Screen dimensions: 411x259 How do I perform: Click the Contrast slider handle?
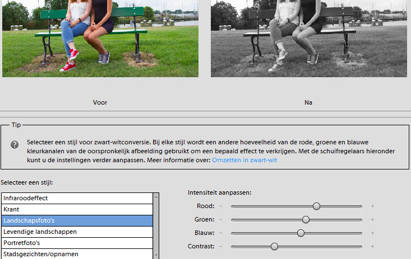[274, 246]
